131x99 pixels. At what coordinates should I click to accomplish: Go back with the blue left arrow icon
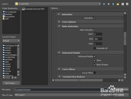pos(104,4)
